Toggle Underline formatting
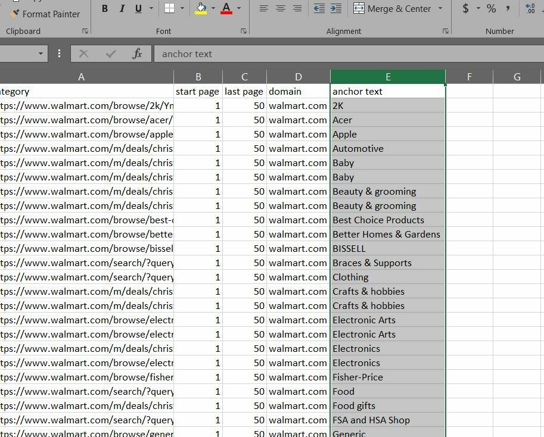The height and width of the screenshot is (437, 544). coord(138,8)
